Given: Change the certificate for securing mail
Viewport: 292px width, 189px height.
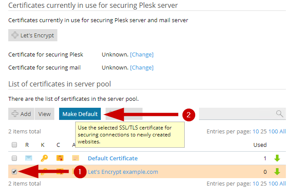Looking at the screenshot, I should coord(142,68).
